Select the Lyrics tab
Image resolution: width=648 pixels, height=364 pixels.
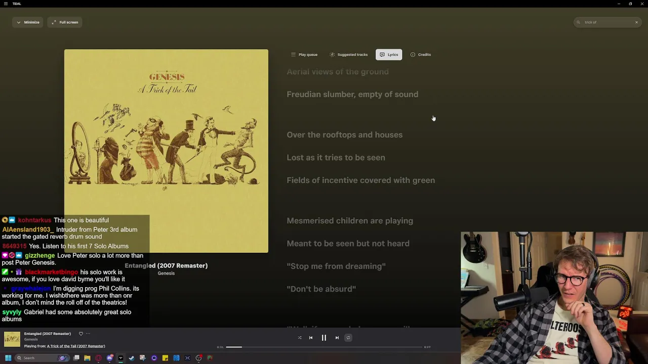coord(389,55)
